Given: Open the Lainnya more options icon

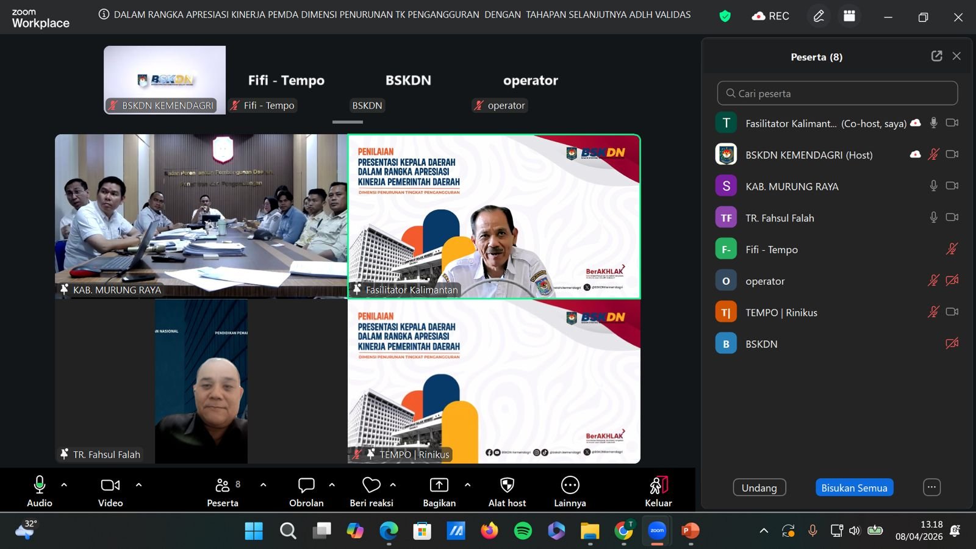Looking at the screenshot, I should coord(570,486).
